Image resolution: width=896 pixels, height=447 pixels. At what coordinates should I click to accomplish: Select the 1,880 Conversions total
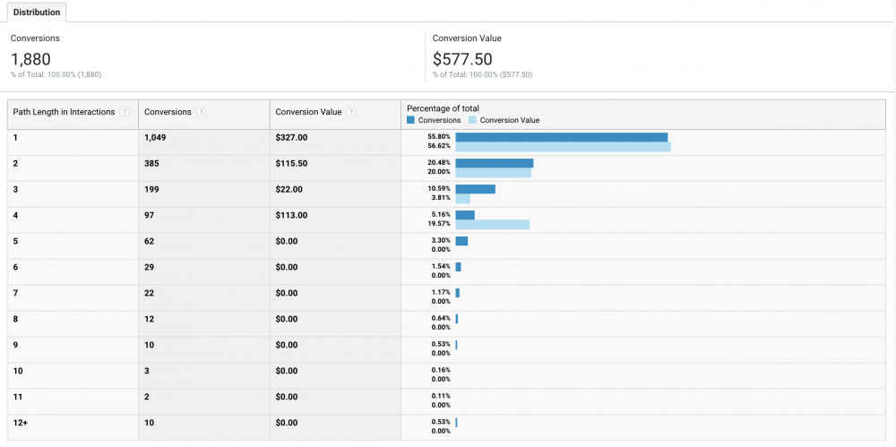tap(30, 59)
